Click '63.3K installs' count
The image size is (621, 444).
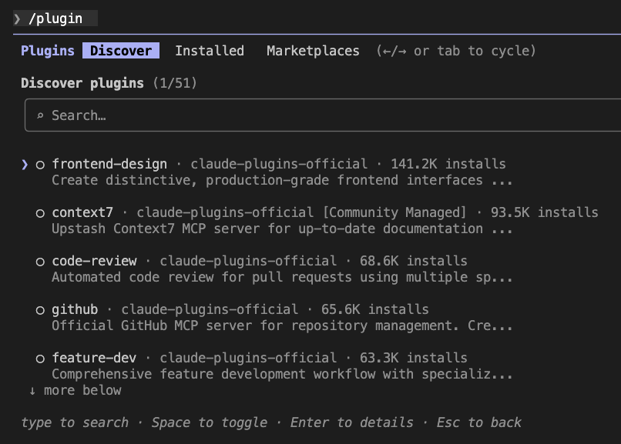point(414,358)
